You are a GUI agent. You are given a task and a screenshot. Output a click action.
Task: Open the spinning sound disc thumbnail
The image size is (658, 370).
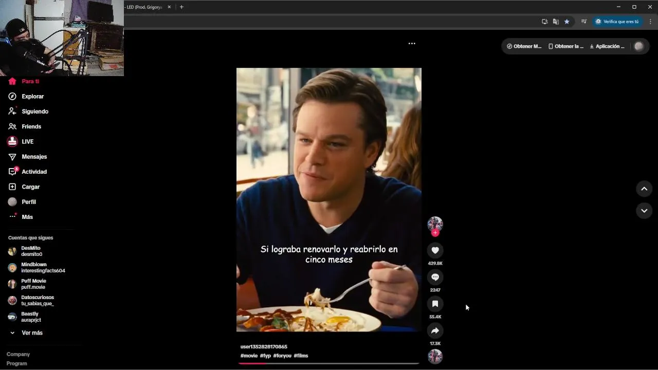coord(435,356)
